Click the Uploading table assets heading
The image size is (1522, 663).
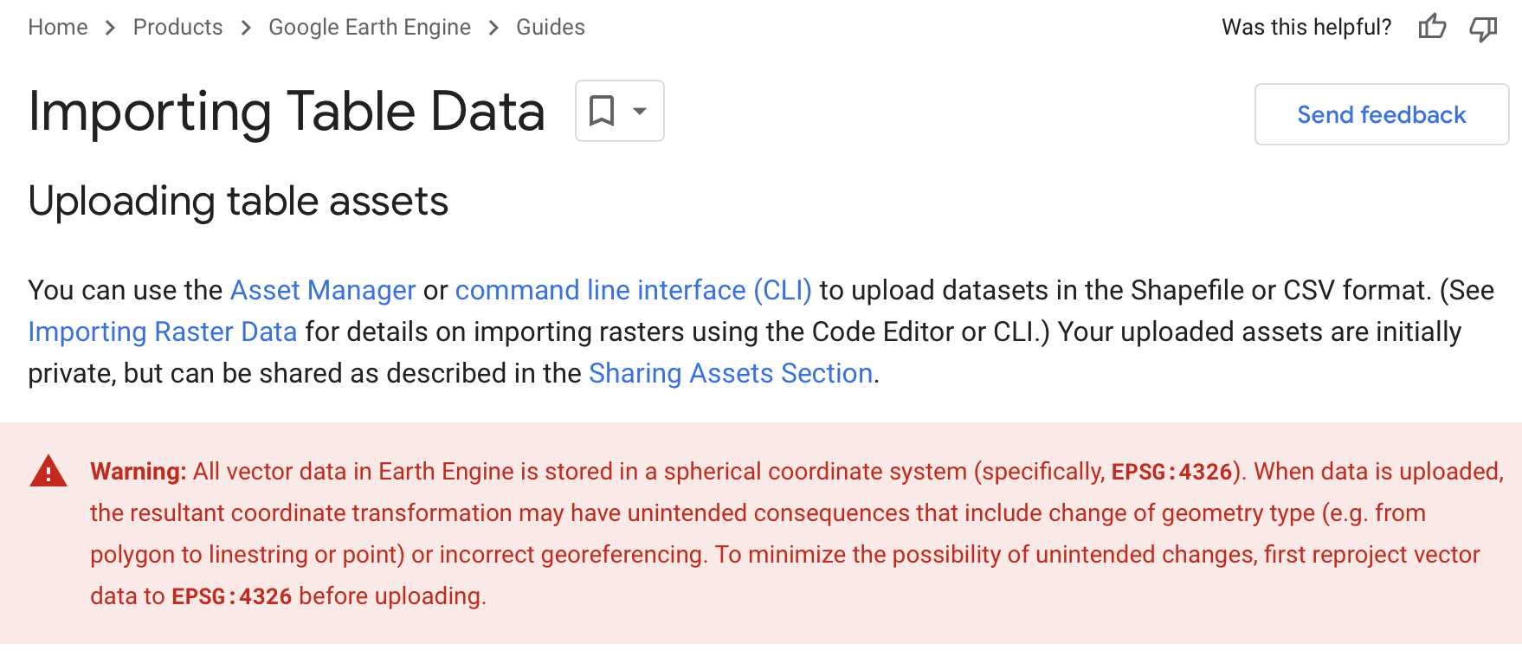238,201
